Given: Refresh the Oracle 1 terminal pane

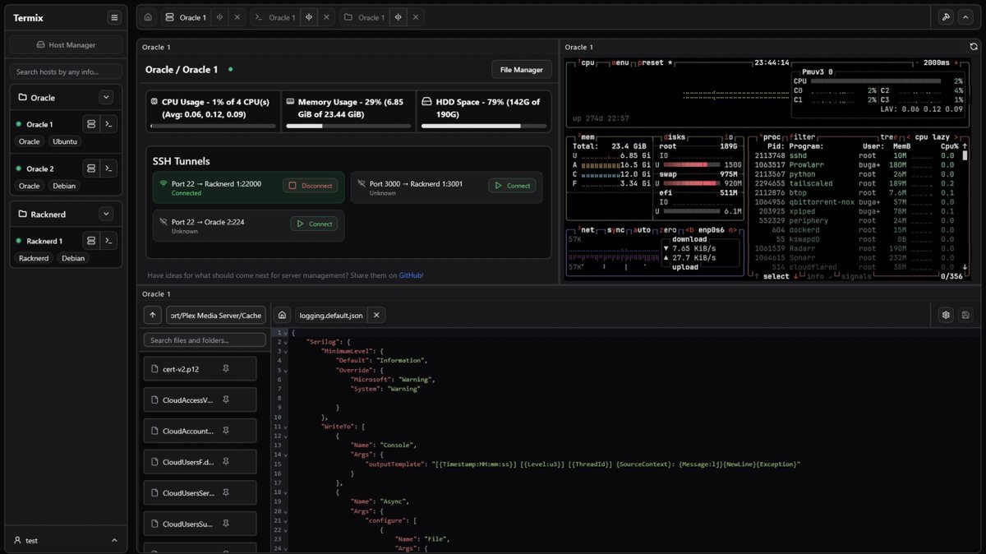Looking at the screenshot, I should [x=974, y=47].
